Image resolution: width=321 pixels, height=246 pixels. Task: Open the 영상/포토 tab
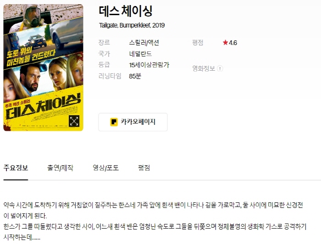(105, 168)
